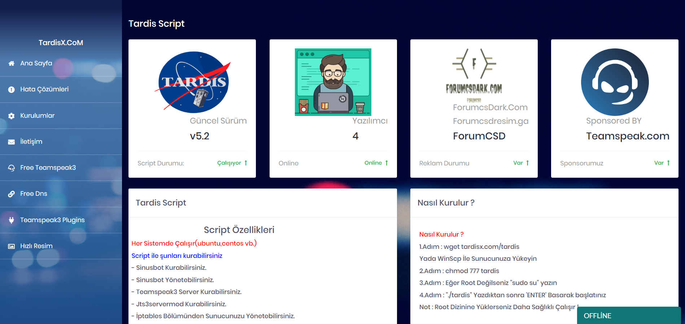Click the chmod 777 tardis step
Image resolution: width=685 pixels, height=324 pixels.
459,271
